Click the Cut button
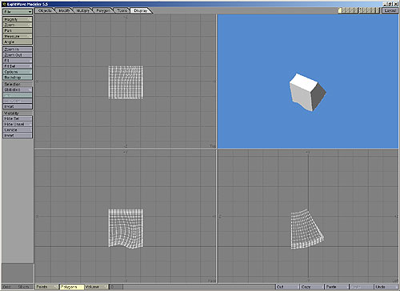The image size is (400, 291). (287, 287)
